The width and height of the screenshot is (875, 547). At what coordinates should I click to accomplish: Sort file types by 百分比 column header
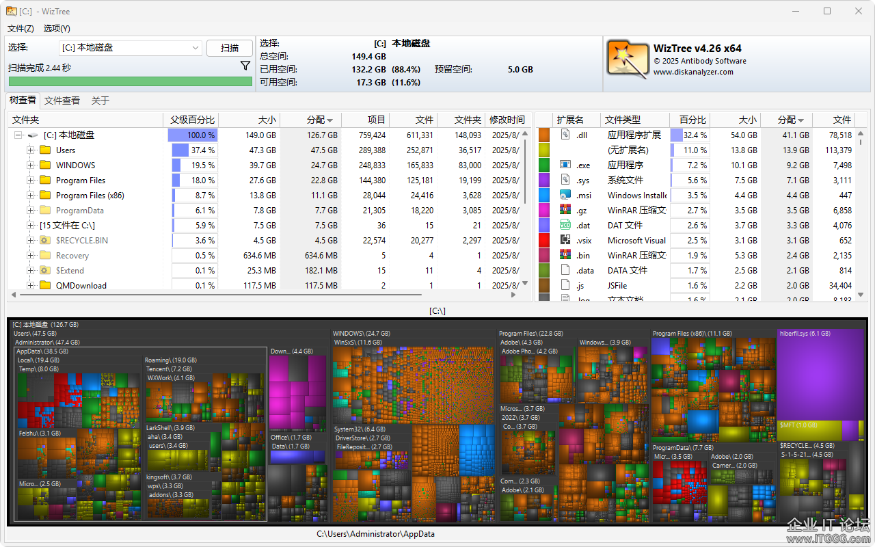tap(690, 120)
